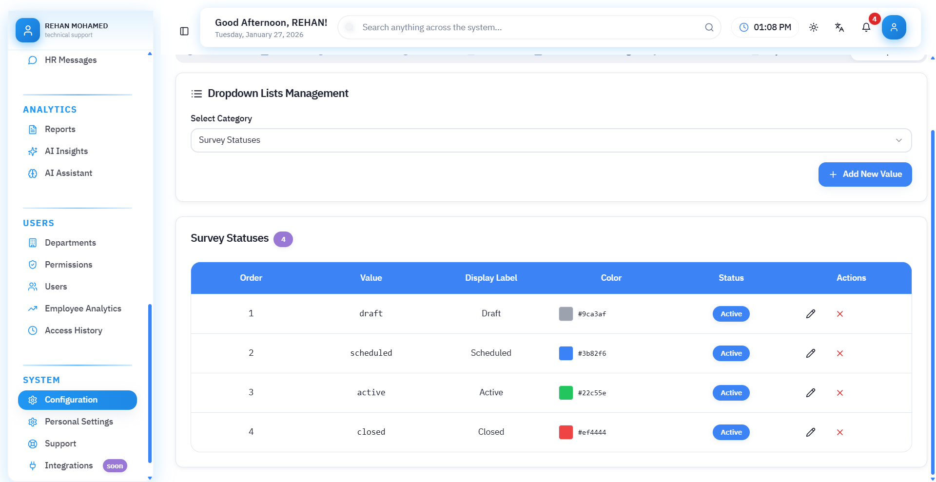Edit the scheduled row with pencil icon

pos(810,353)
